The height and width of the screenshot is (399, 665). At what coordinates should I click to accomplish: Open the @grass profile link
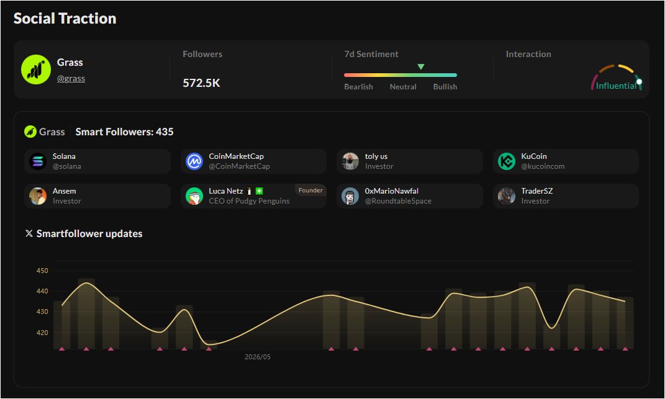(x=71, y=78)
